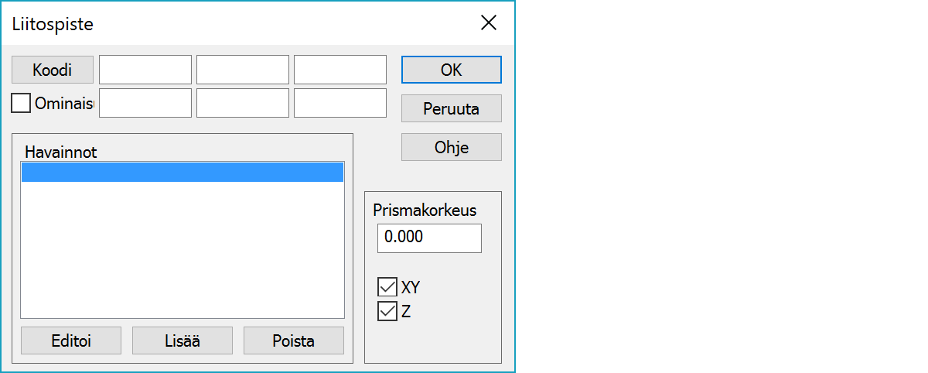
Task: Select the highlighted row in Havainnot list
Action: point(183,172)
